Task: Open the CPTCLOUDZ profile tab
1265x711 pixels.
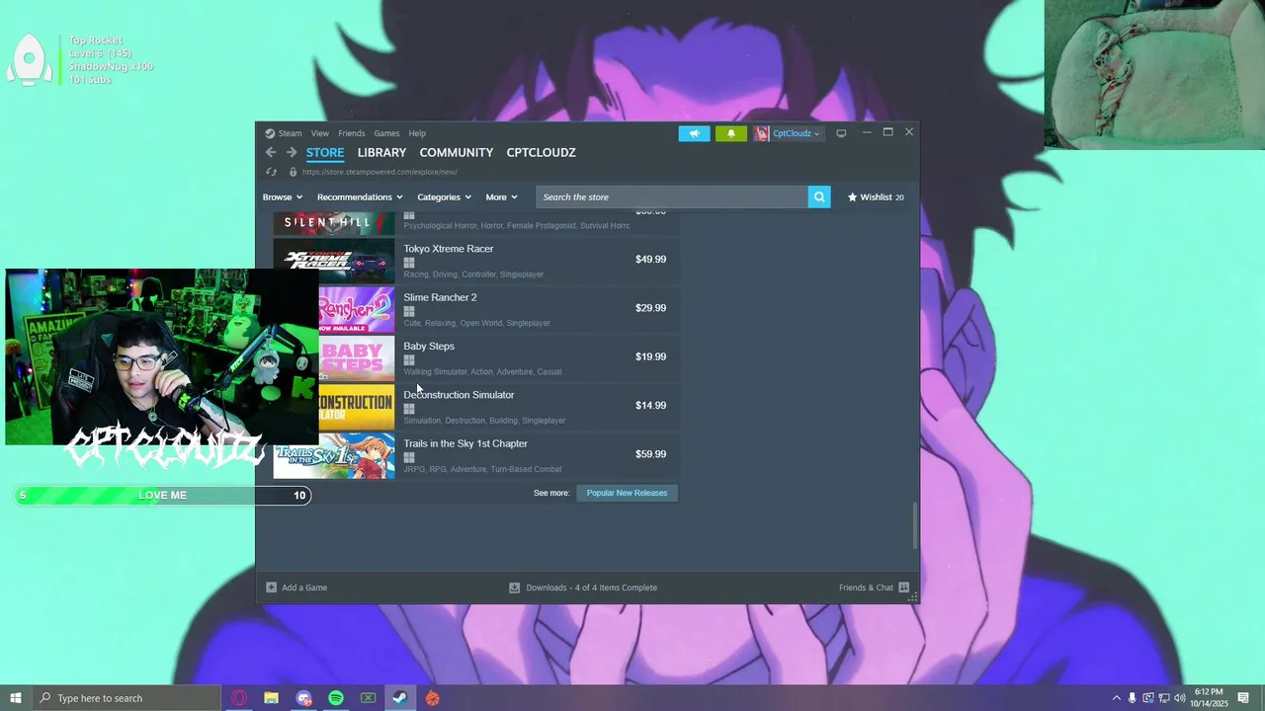Action: (x=541, y=152)
